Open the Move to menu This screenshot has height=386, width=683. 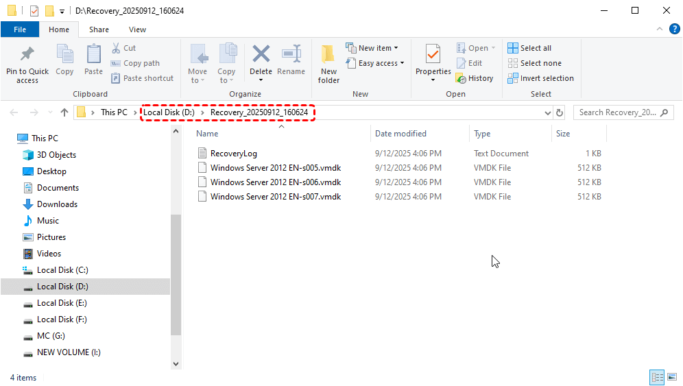tap(197, 64)
